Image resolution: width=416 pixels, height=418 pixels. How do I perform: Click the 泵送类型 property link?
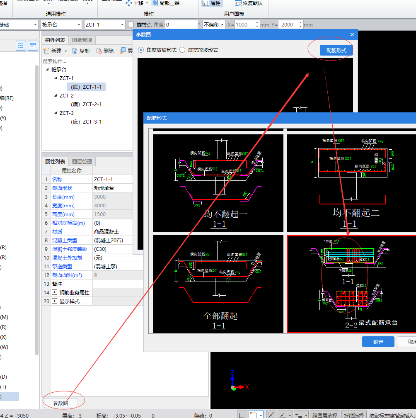point(62,266)
